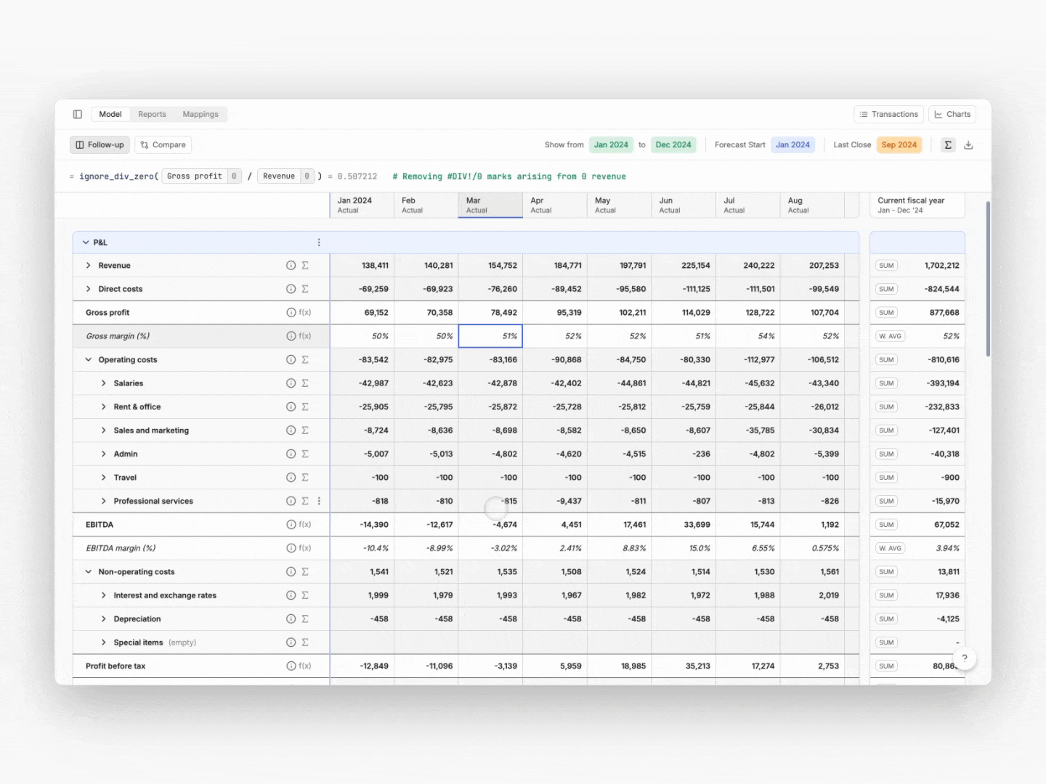The image size is (1046, 784).
Task: Expand the Depreciation row
Action: (x=103, y=619)
